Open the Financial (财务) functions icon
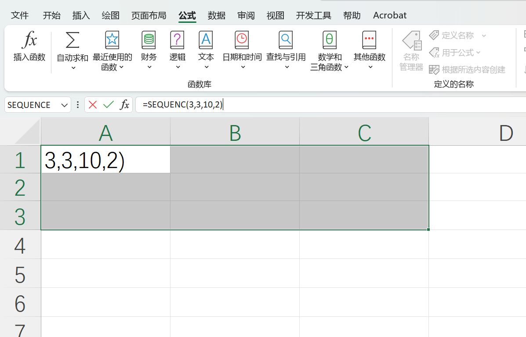 pos(149,40)
